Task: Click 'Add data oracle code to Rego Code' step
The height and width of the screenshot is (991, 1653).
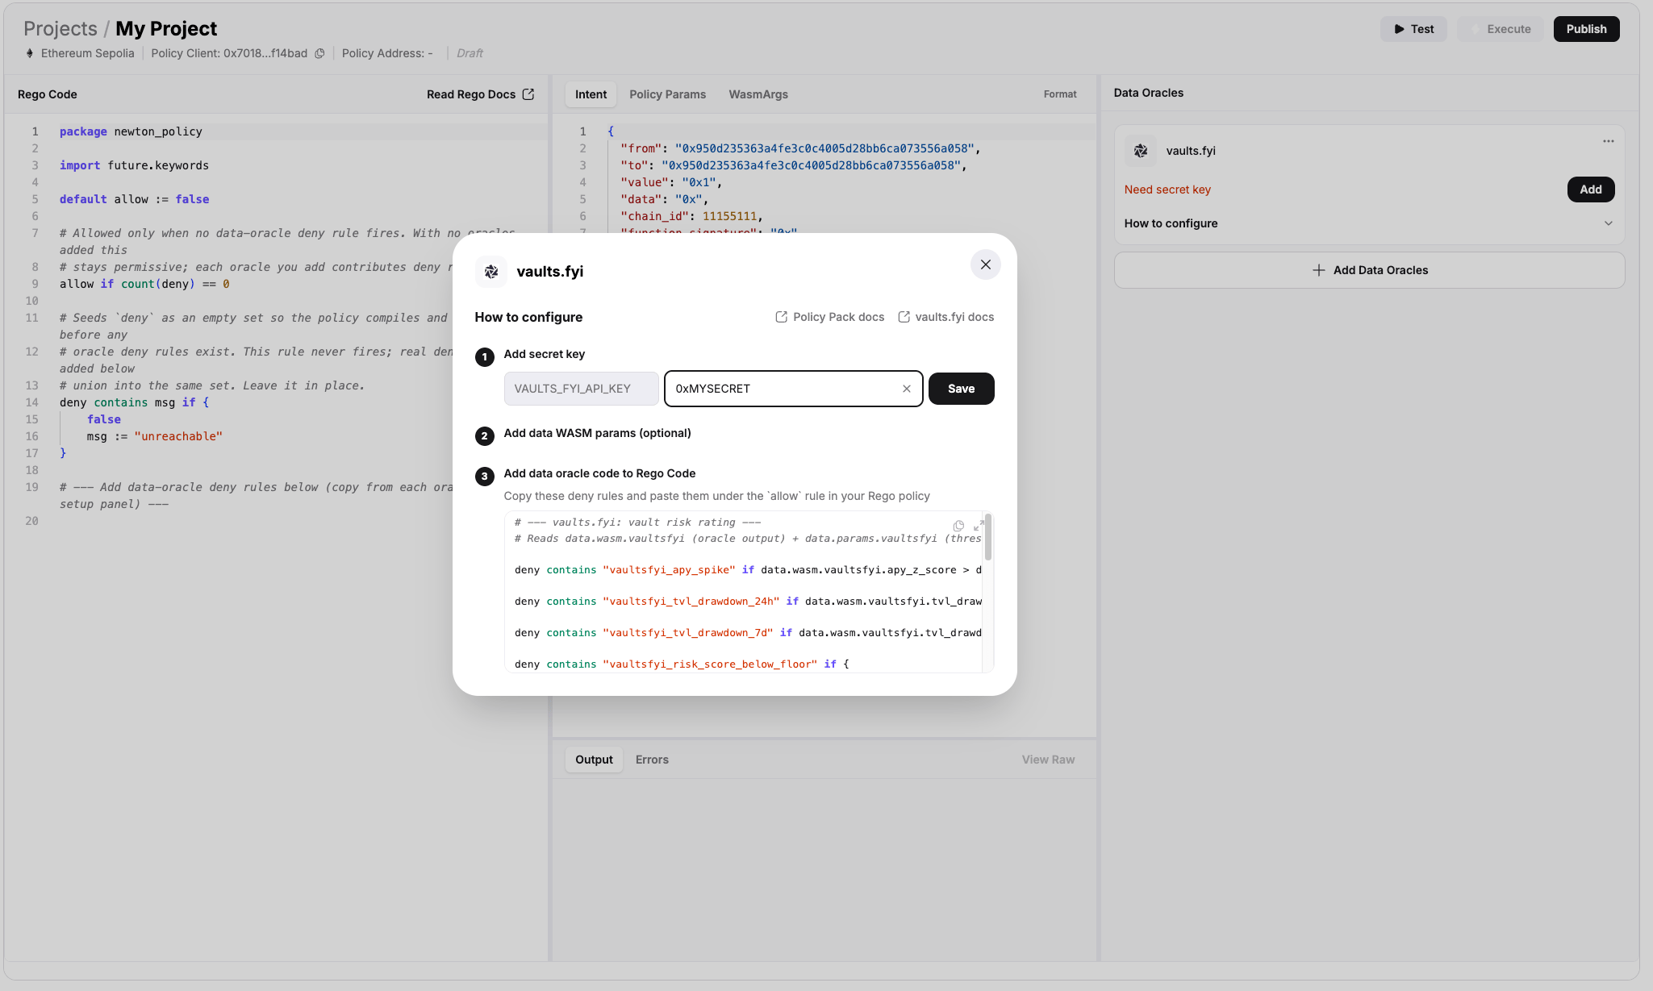Action: pos(599,473)
